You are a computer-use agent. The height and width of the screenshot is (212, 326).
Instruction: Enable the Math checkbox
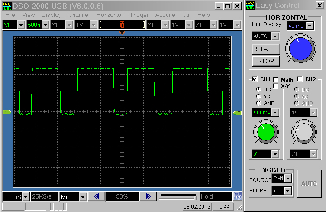276,79
